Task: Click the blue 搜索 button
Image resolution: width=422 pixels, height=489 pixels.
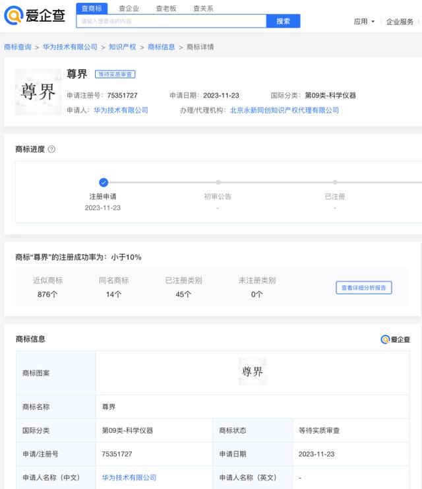Action: 284,21
